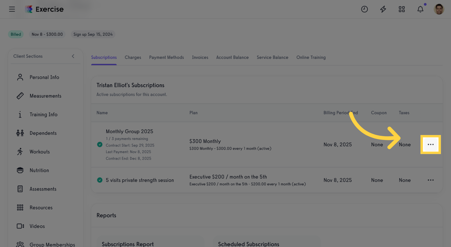Collapse the Client Sections panel
451x247 pixels.
pos(73,56)
